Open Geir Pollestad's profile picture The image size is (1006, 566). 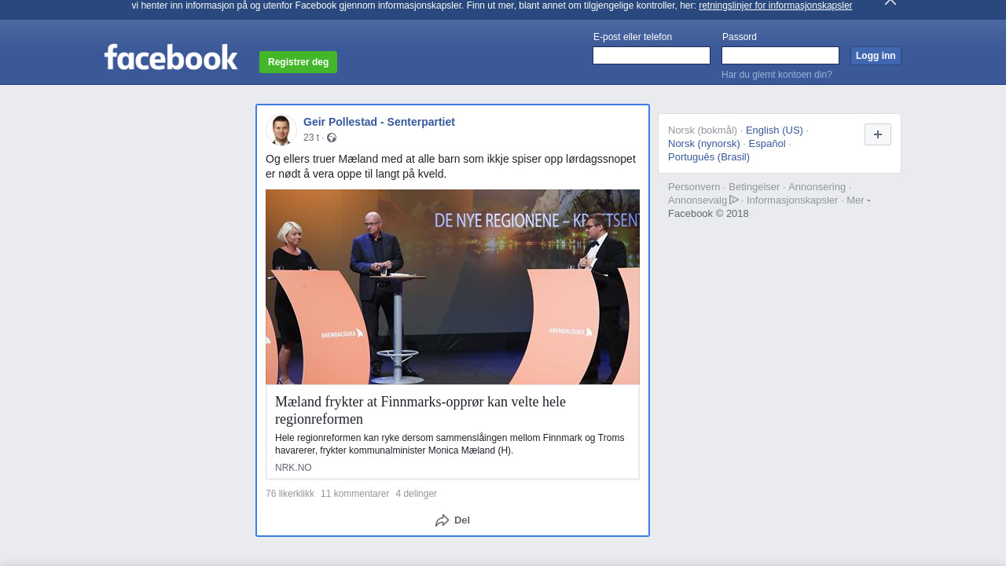281,130
